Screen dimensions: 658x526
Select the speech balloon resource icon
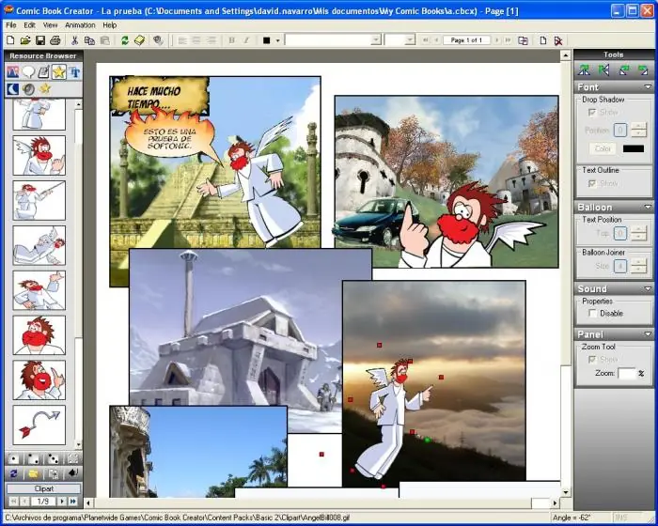click(28, 72)
